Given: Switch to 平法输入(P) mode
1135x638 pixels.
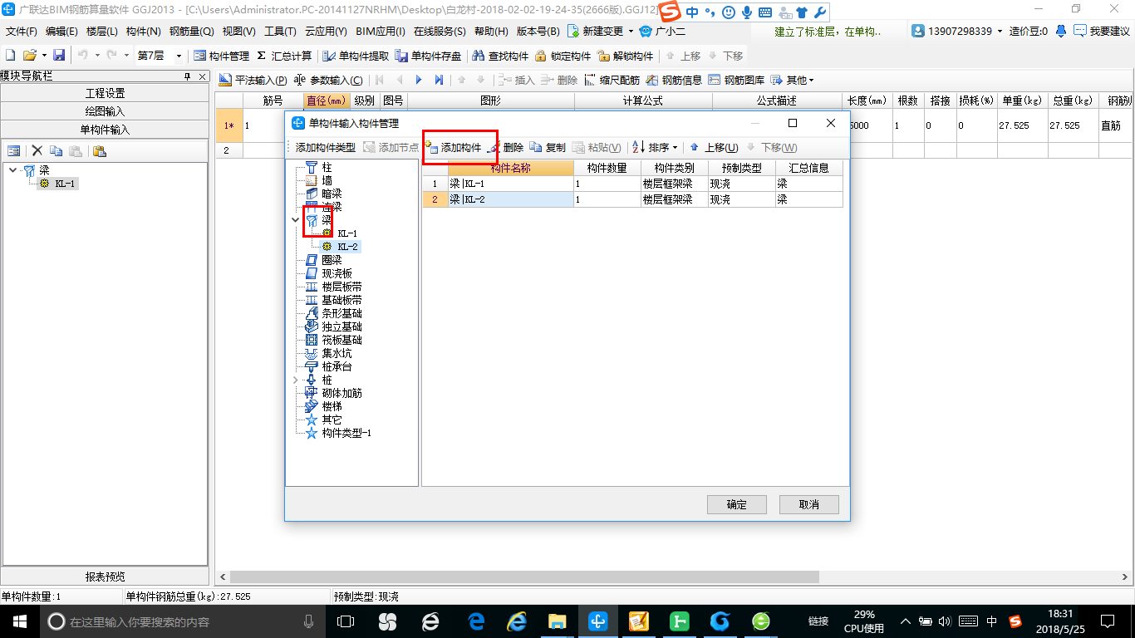Looking at the screenshot, I should point(253,81).
